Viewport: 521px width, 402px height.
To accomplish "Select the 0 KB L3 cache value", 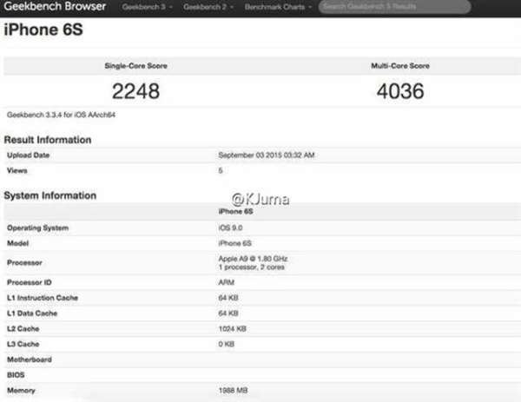I will 227,344.
